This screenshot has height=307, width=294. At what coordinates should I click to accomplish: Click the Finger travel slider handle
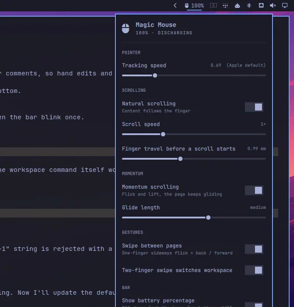pos(180,159)
